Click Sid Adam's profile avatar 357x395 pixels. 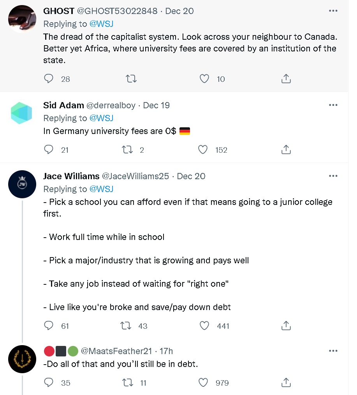pyautogui.click(x=22, y=113)
